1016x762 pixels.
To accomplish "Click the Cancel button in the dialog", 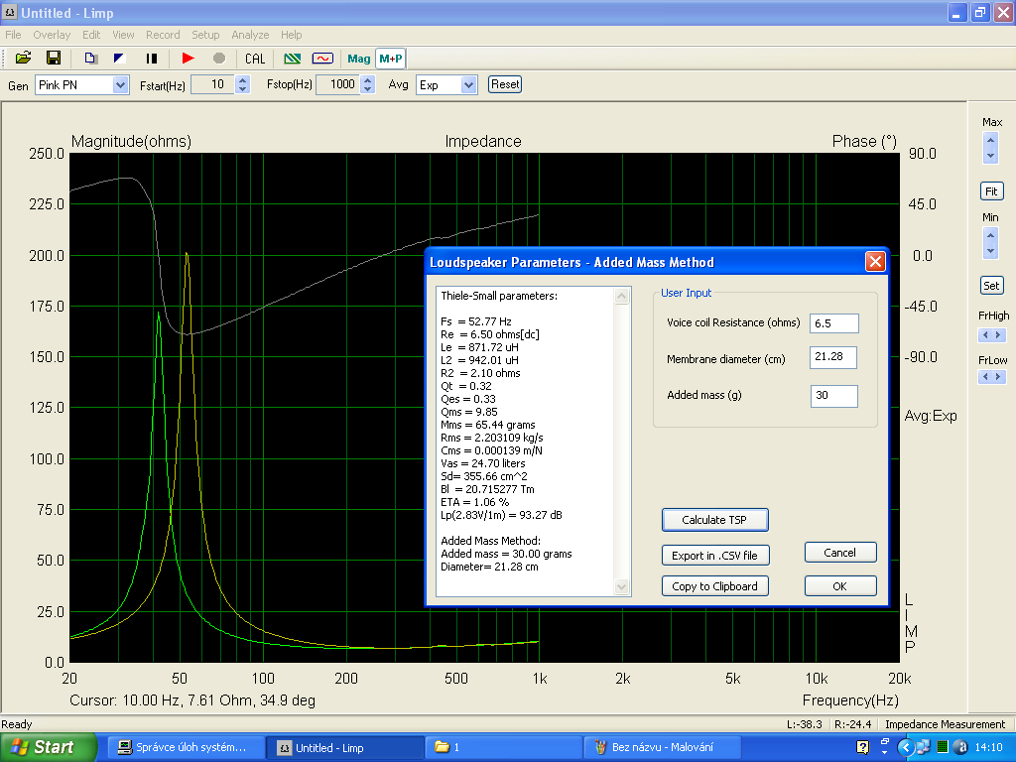I will click(840, 553).
